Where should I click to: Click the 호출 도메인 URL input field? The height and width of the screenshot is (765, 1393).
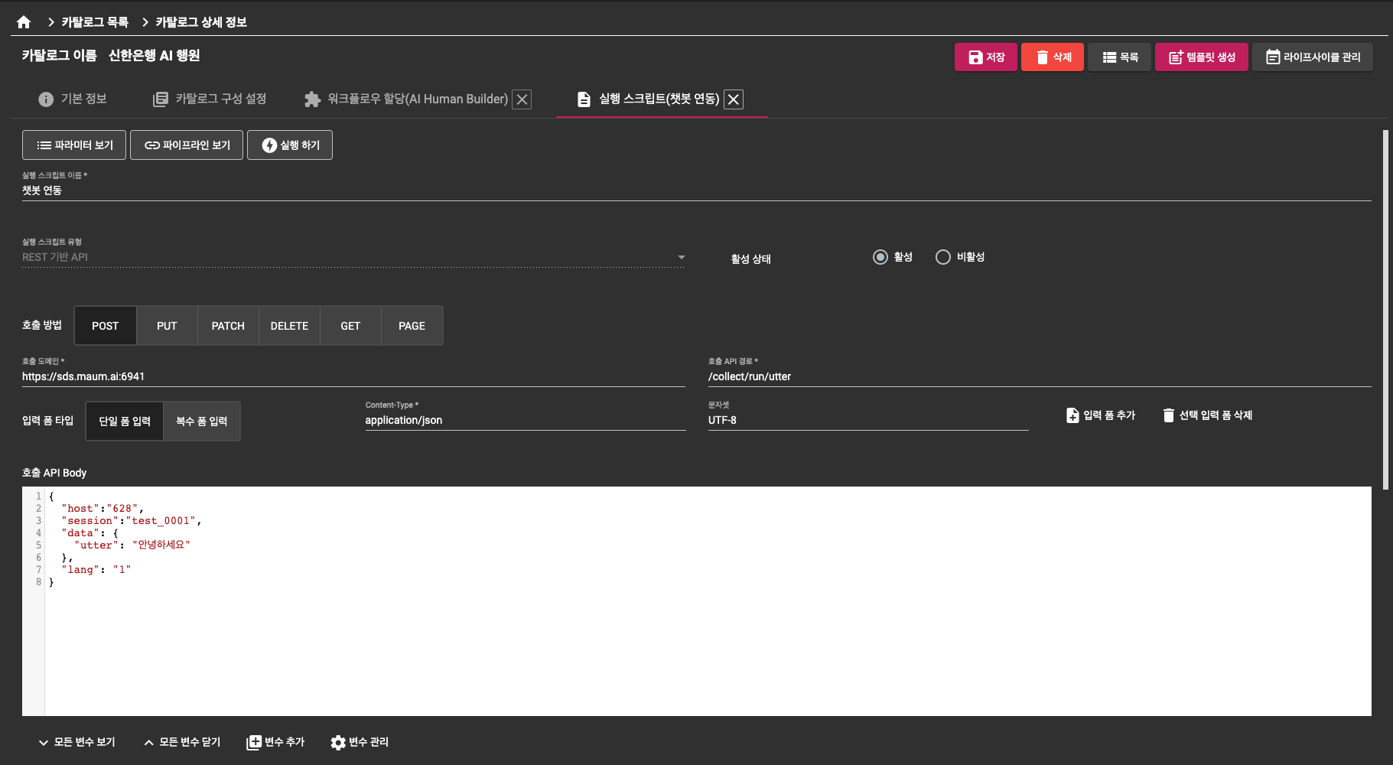(353, 376)
